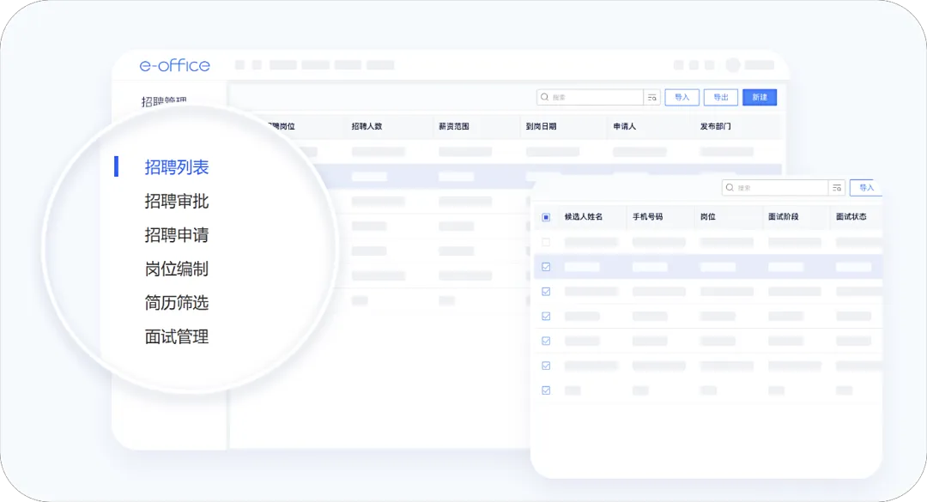
Task: Open 岗位编制 from the sidebar
Action: coord(177,269)
